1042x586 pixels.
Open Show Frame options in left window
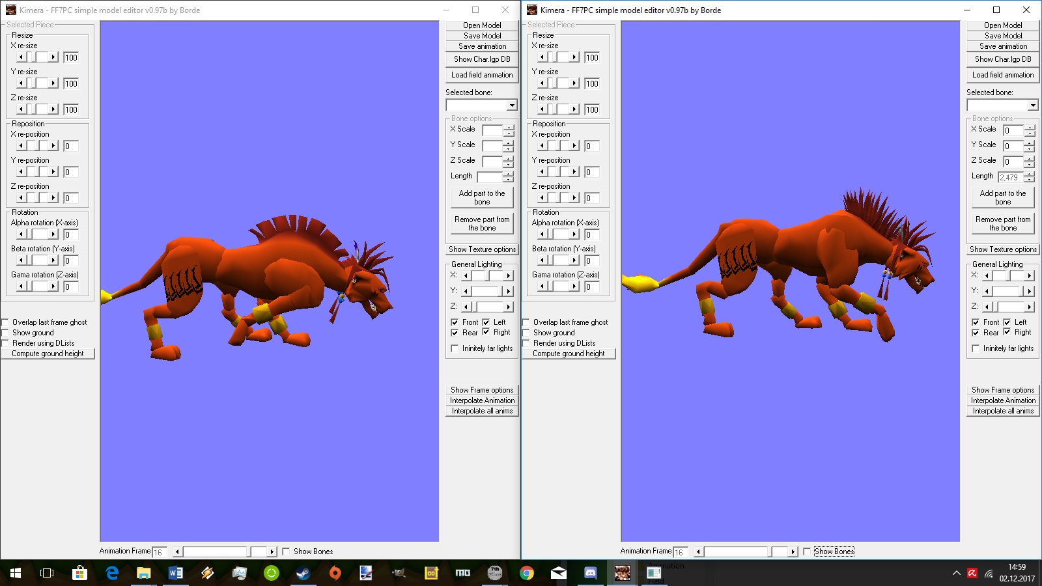pyautogui.click(x=482, y=390)
